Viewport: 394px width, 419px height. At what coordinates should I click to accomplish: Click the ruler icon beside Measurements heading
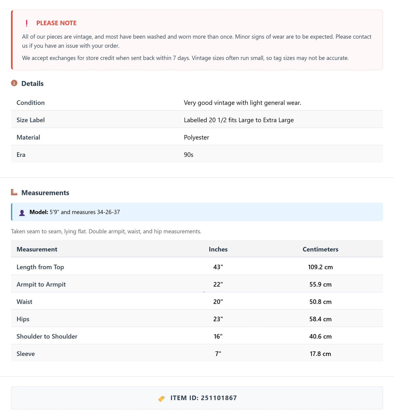click(14, 192)
